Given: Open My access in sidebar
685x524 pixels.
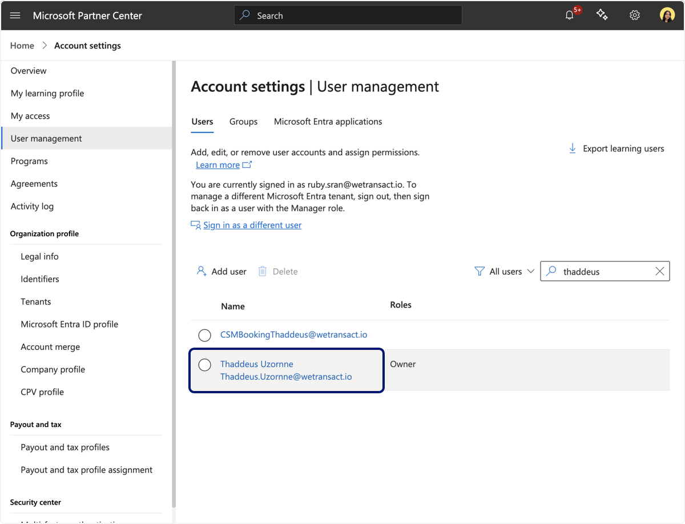Looking at the screenshot, I should click(30, 116).
